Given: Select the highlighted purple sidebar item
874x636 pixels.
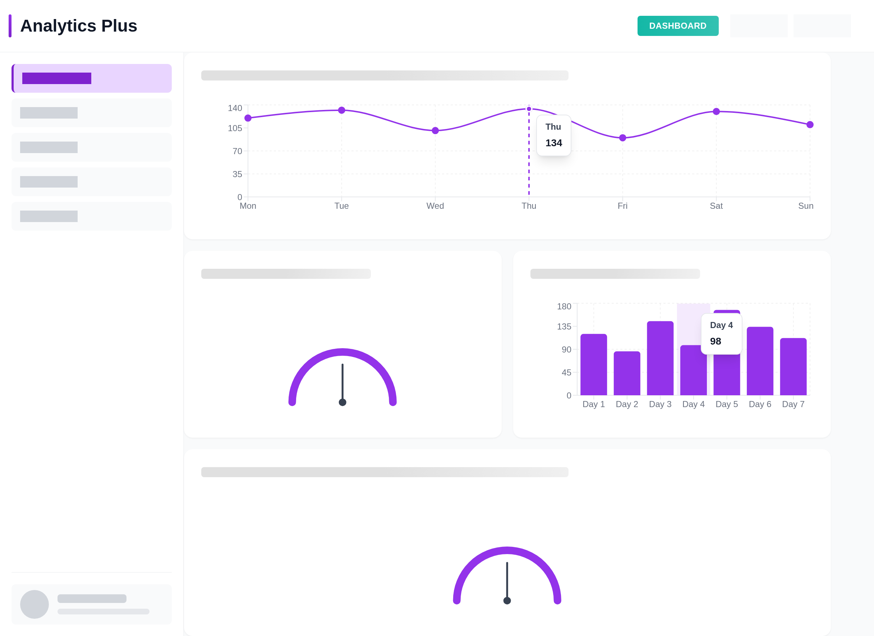Looking at the screenshot, I should click(92, 78).
